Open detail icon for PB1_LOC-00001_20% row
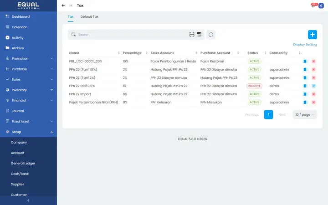Viewport: 328px width, 205px height. tap(305, 61)
